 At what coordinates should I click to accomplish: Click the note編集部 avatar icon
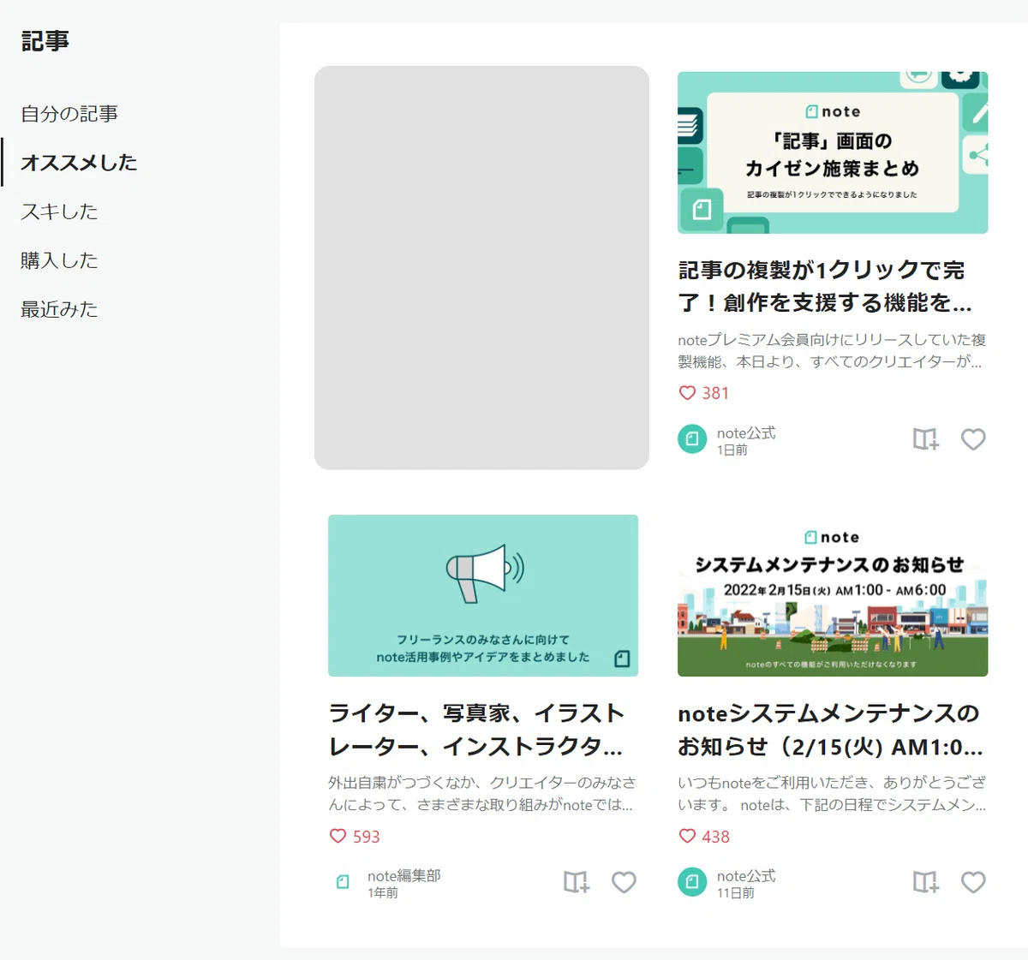pos(343,882)
